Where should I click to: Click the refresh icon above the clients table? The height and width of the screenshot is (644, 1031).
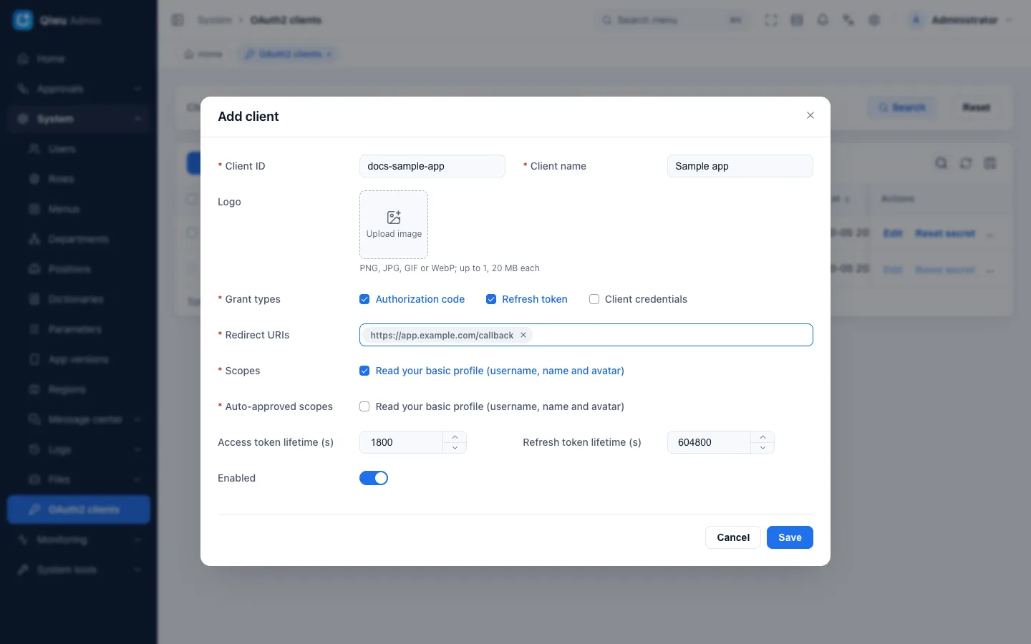point(966,163)
